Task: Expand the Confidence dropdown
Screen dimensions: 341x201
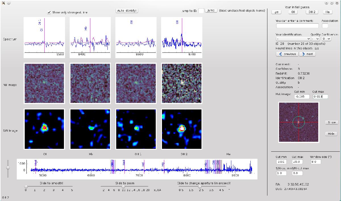Action: (x=326, y=39)
